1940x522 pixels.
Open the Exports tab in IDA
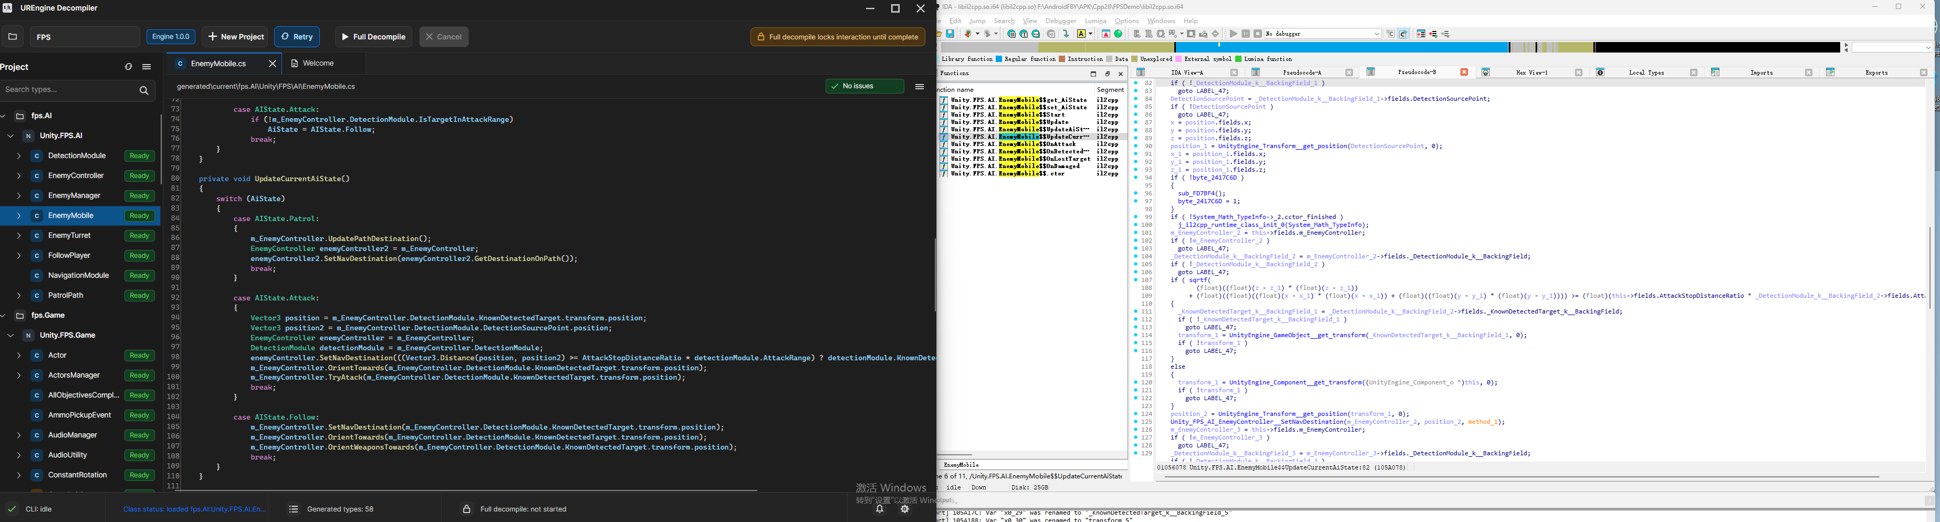tap(1876, 72)
